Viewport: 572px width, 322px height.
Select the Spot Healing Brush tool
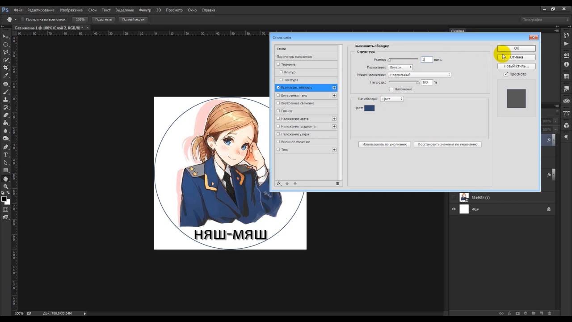coord(6,84)
